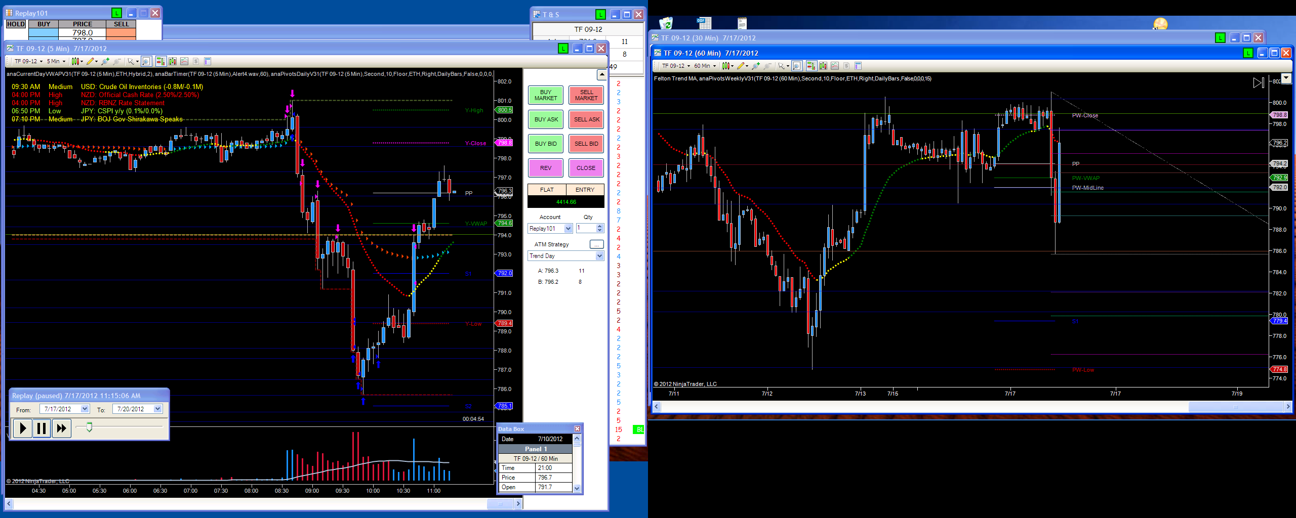The height and width of the screenshot is (518, 1296).
Task: Select the drawing pencil tool in 5 Min chart
Action: pos(91,61)
